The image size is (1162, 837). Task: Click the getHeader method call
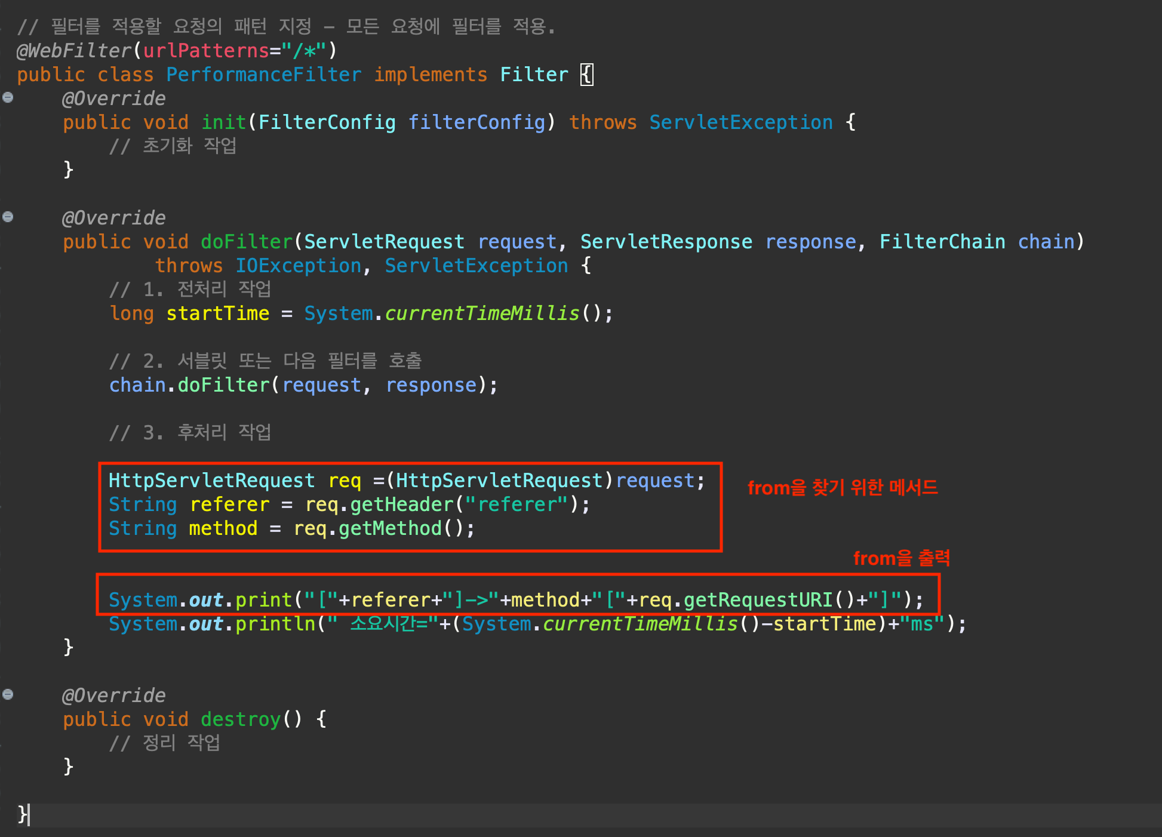pyautogui.click(x=401, y=504)
